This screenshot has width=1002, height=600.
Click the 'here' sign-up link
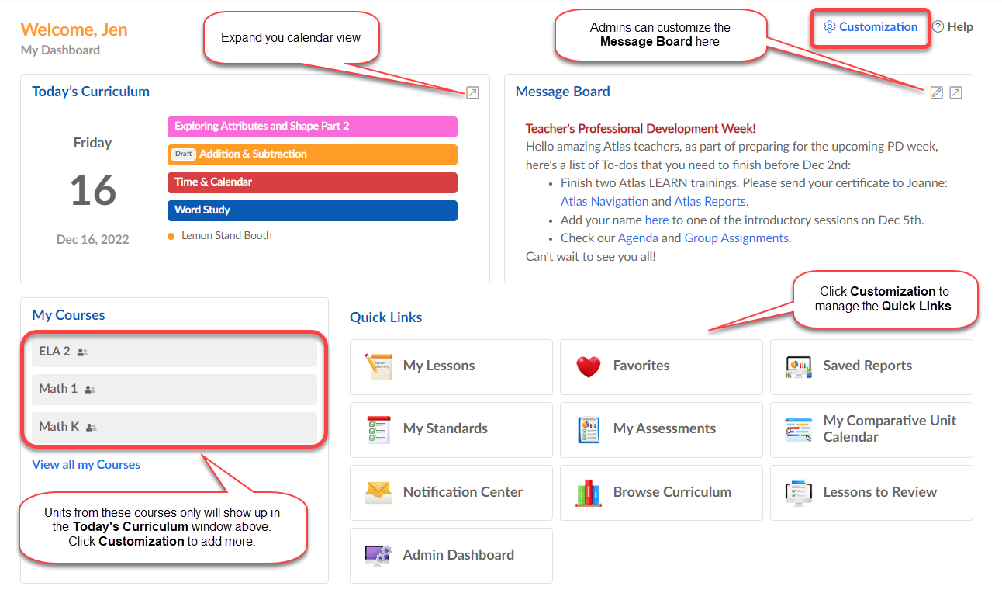tap(657, 220)
